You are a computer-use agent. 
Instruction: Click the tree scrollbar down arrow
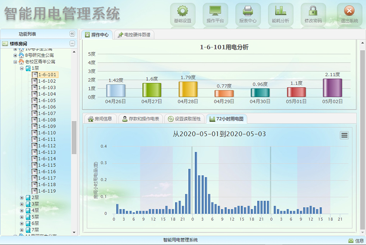click(x=74, y=232)
